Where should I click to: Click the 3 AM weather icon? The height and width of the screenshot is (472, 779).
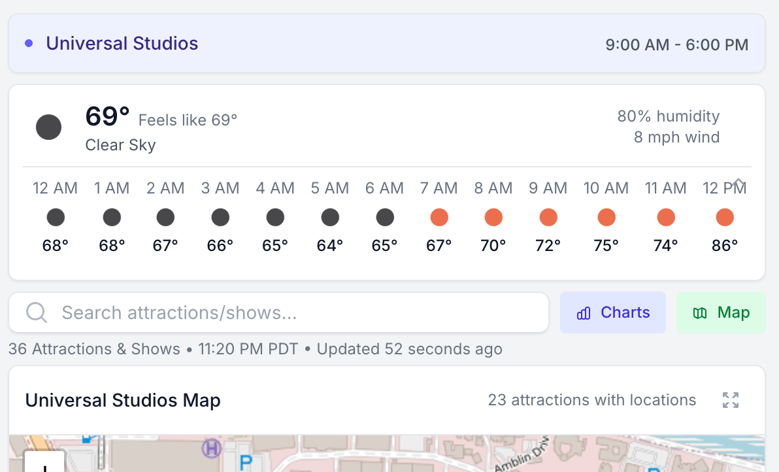[x=221, y=217]
